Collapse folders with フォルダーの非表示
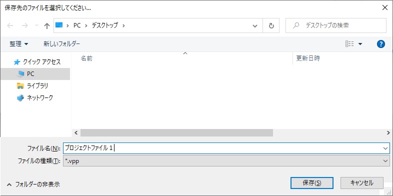393x196 pixels. point(33,184)
